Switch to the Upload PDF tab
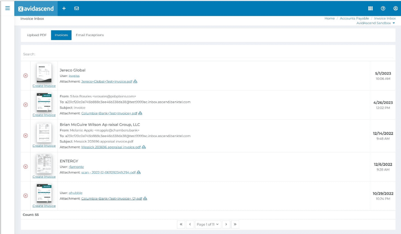401x234 pixels. (36, 35)
